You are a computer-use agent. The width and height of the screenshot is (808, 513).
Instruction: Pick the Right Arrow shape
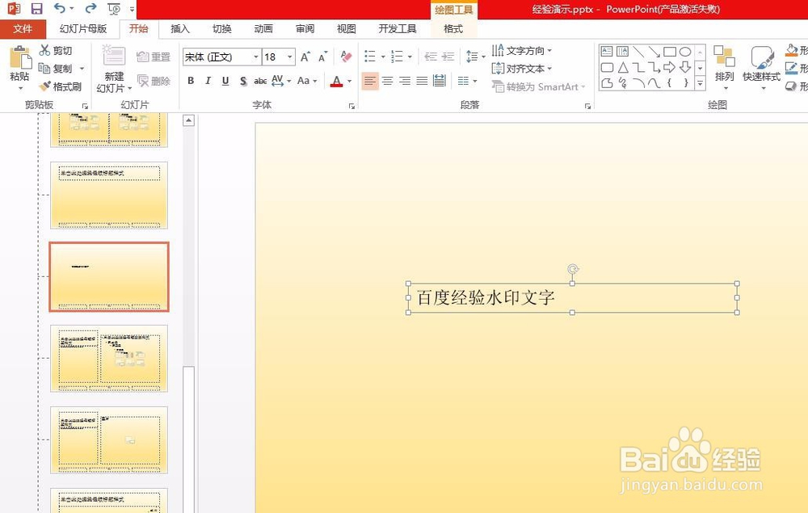coord(669,67)
